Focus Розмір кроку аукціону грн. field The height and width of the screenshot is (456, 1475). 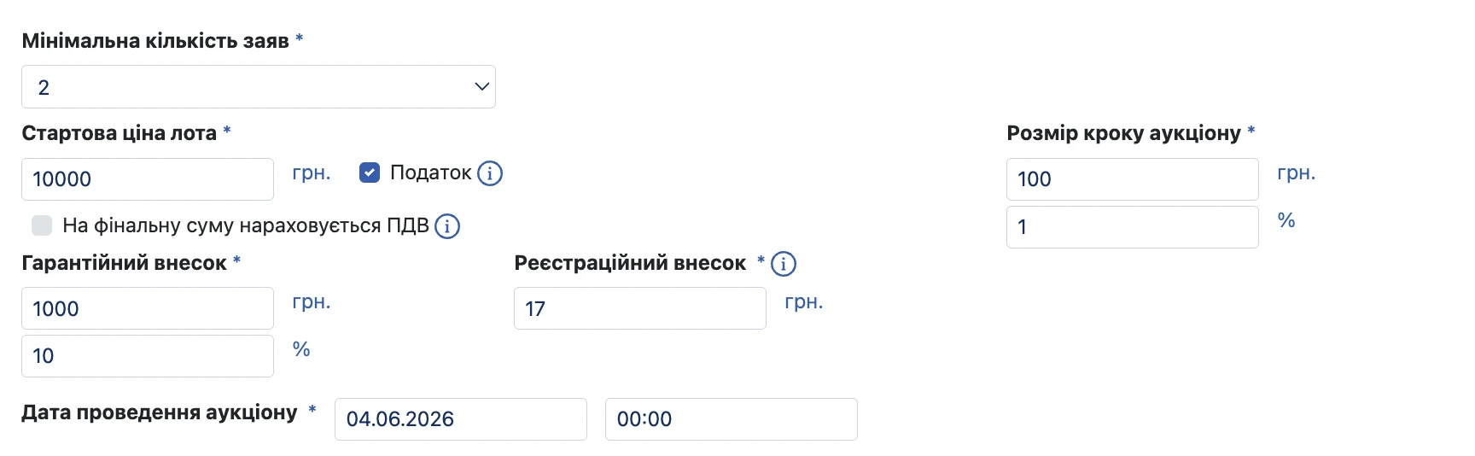pyautogui.click(x=1133, y=179)
